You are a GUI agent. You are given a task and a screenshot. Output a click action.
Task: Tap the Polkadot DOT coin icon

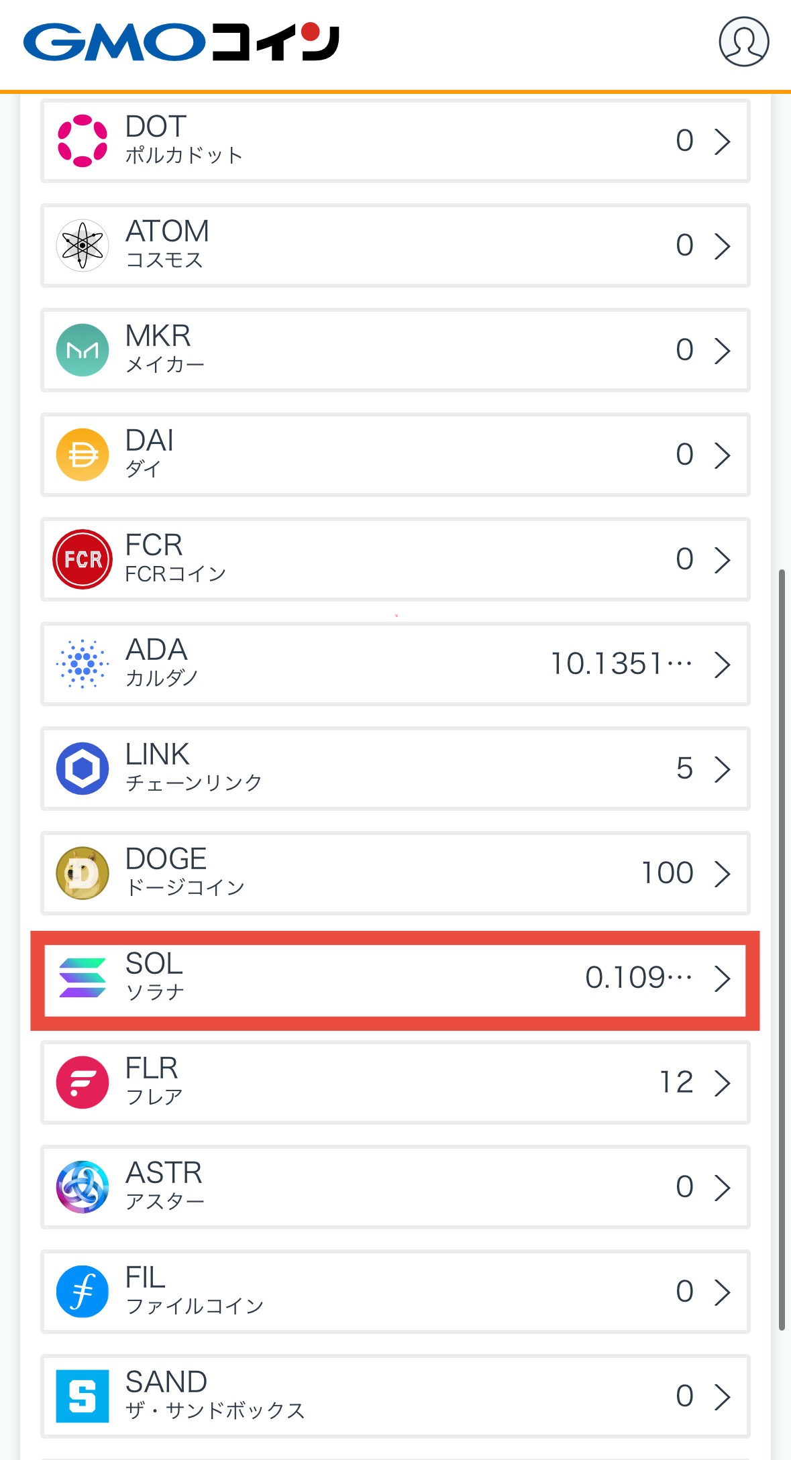click(83, 141)
